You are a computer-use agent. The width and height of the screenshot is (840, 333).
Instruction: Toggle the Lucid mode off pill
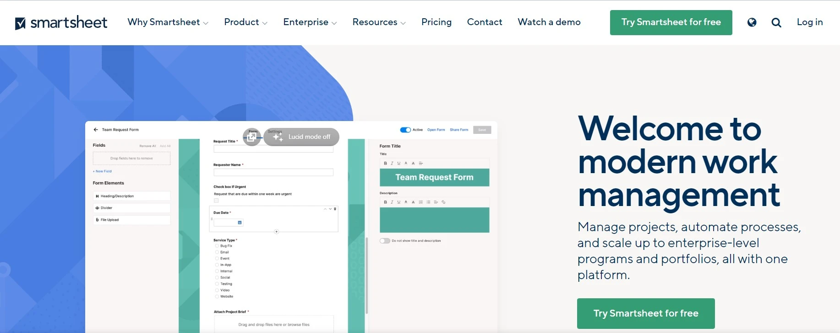[x=301, y=137]
